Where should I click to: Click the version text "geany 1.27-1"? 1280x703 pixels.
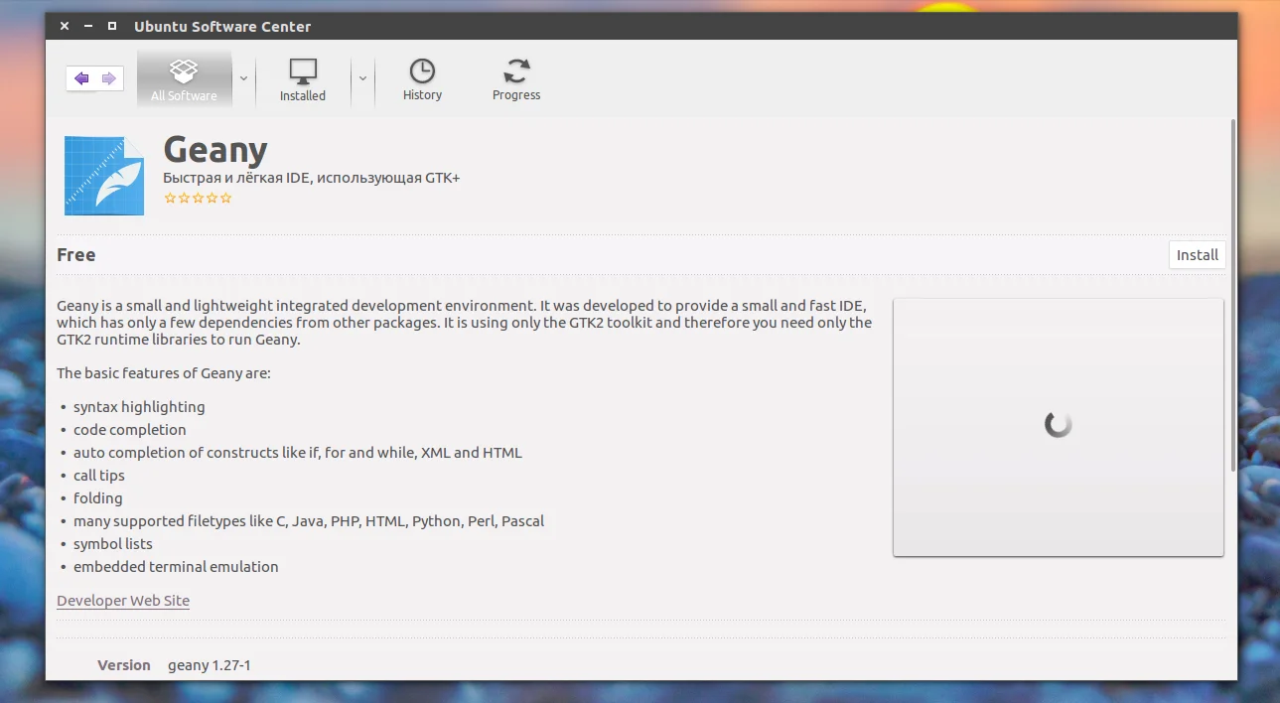point(210,665)
